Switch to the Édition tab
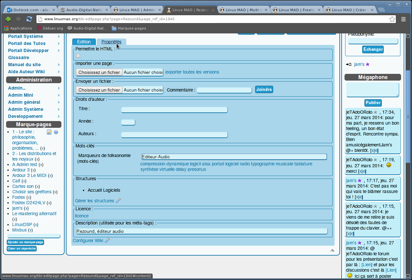The image size is (412, 280). (x=84, y=42)
